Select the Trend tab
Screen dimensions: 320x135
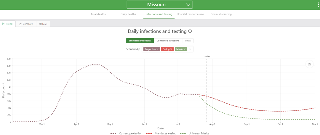(7, 24)
